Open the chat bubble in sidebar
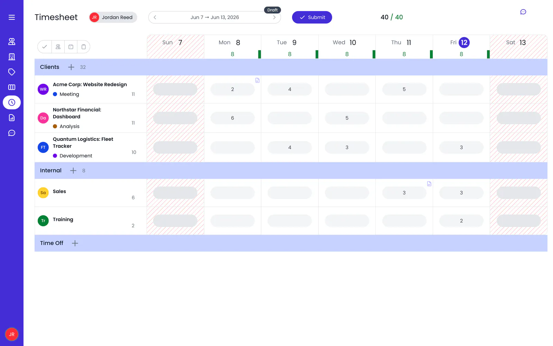 12,133
